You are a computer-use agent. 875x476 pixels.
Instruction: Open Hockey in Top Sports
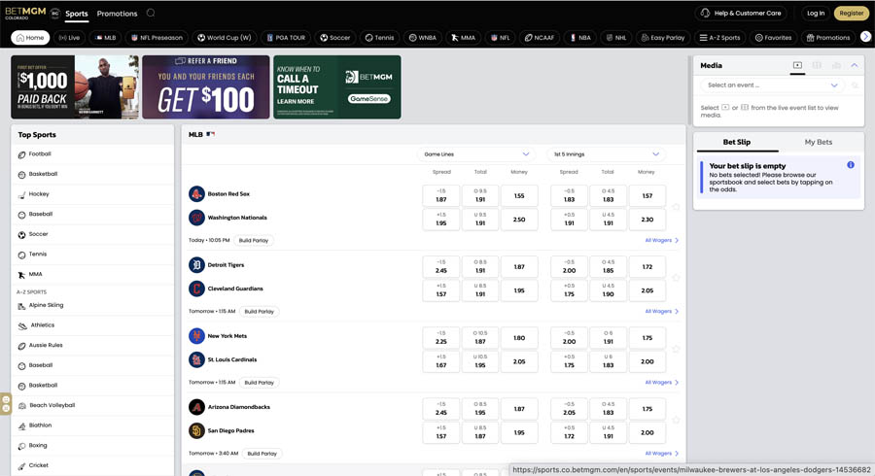pyautogui.click(x=92, y=194)
